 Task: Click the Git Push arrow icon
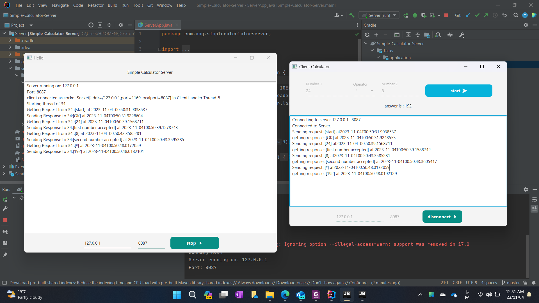pyautogui.click(x=486, y=15)
